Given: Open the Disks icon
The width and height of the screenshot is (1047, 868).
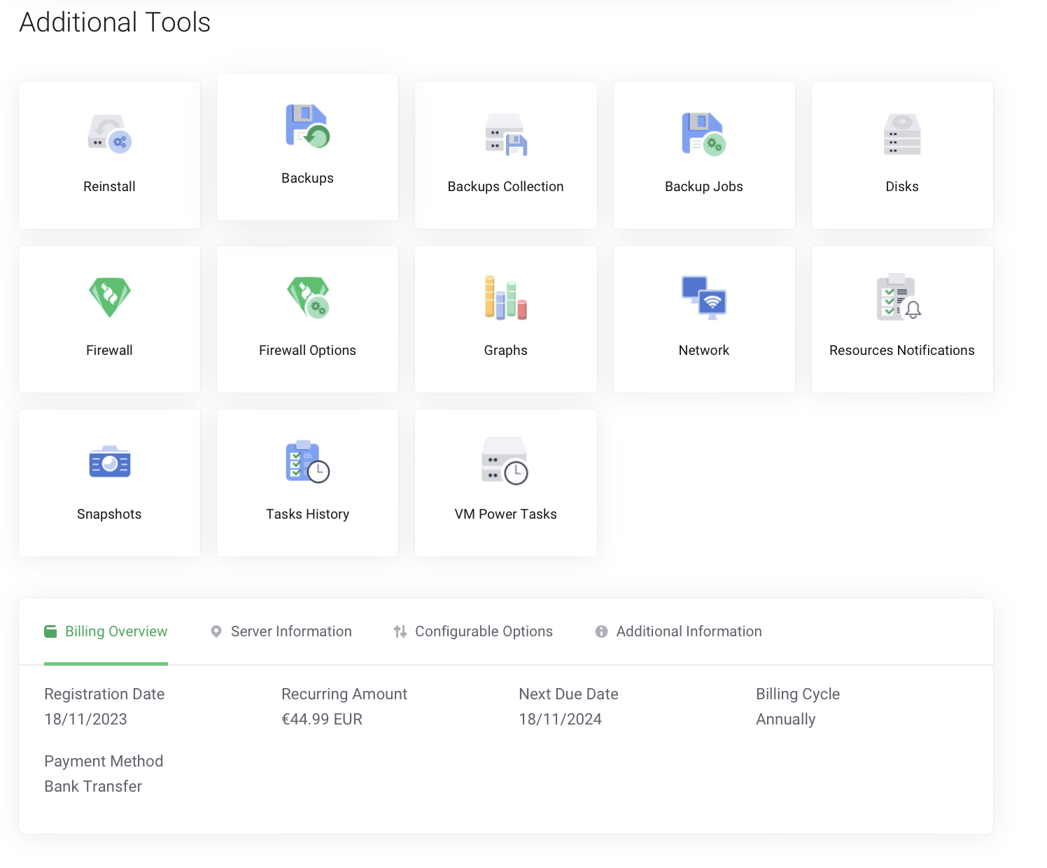Looking at the screenshot, I should click(901, 134).
